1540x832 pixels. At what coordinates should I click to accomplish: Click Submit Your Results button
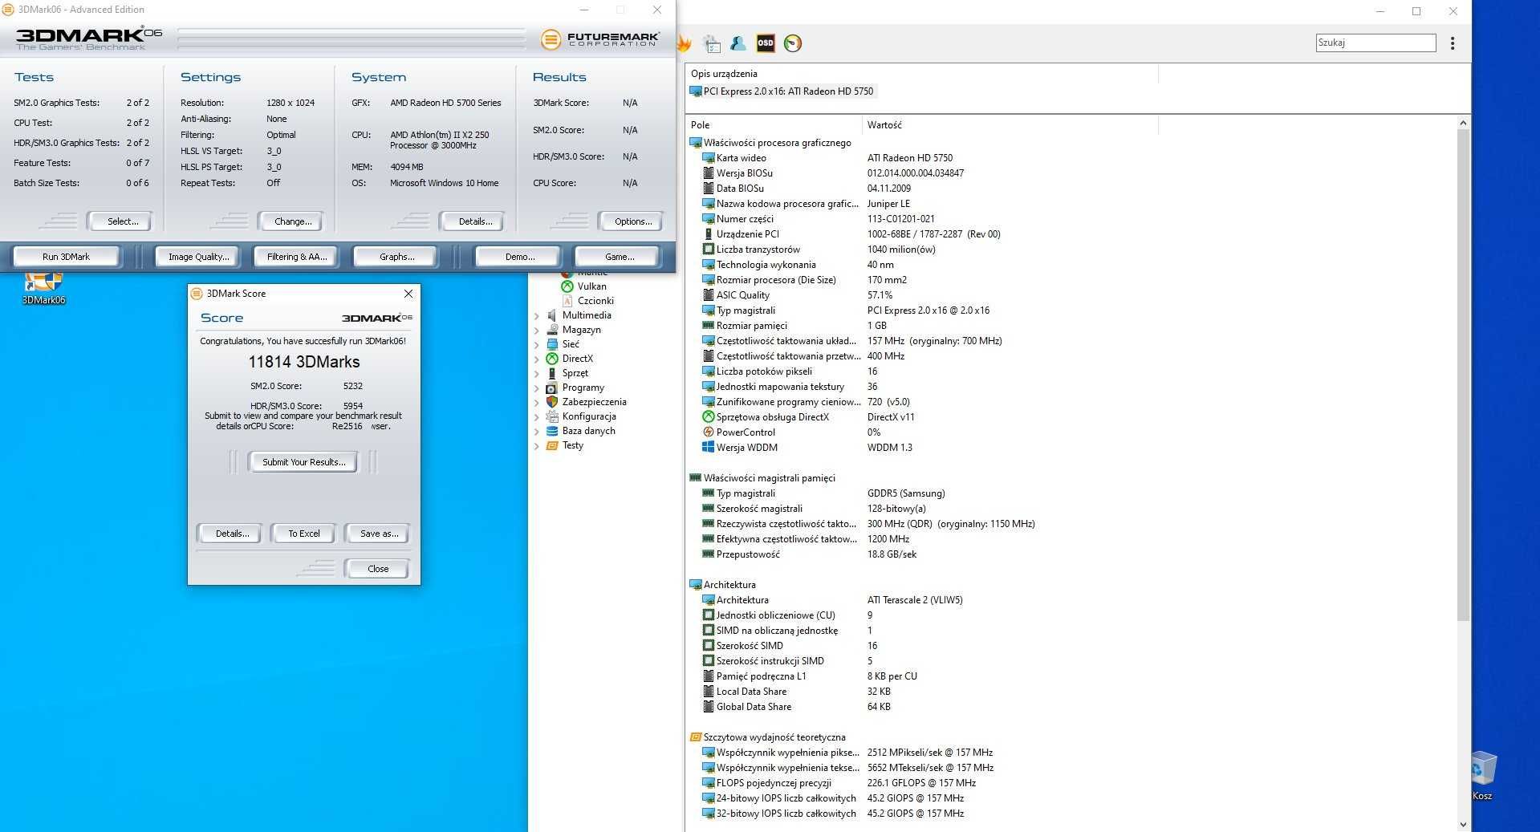(303, 462)
